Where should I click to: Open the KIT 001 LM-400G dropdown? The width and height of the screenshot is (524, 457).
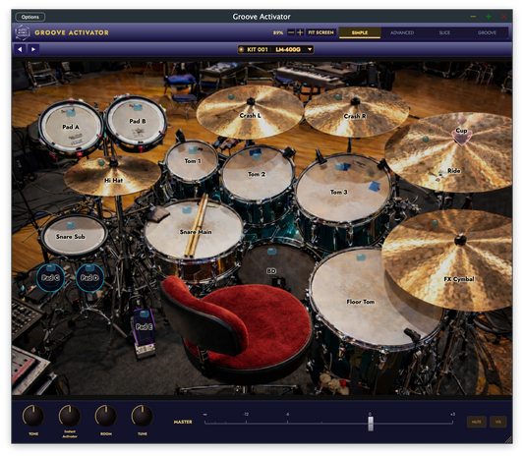click(275, 49)
